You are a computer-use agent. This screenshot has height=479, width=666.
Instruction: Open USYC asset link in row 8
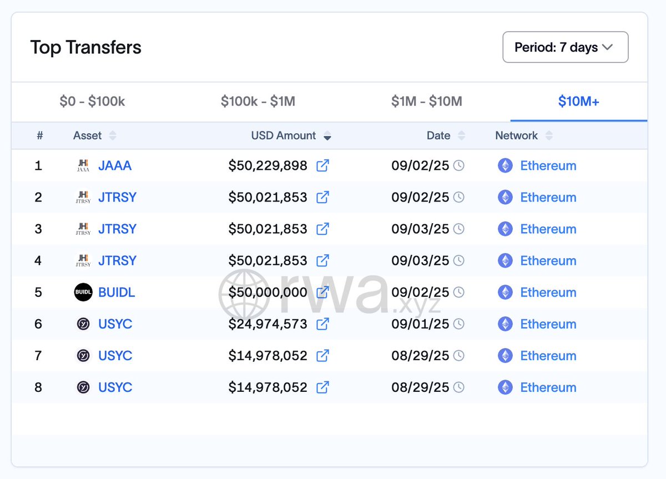point(115,387)
